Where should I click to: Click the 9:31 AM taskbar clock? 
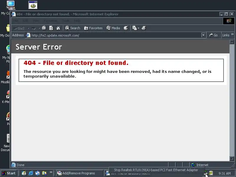click(x=224, y=173)
